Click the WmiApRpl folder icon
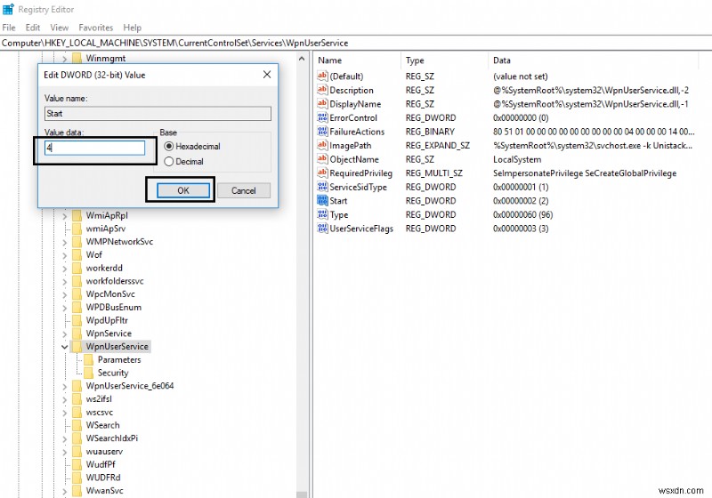This screenshot has width=712, height=498. [77, 215]
